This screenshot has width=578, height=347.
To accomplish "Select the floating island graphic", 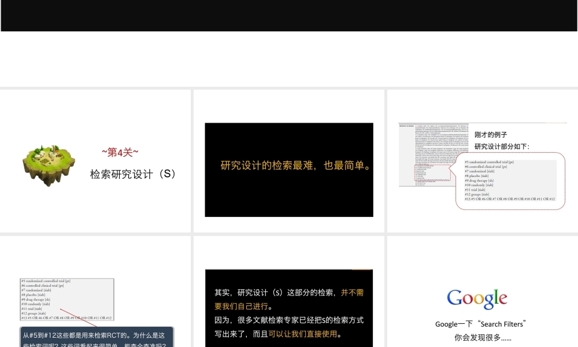I will 49,164.
